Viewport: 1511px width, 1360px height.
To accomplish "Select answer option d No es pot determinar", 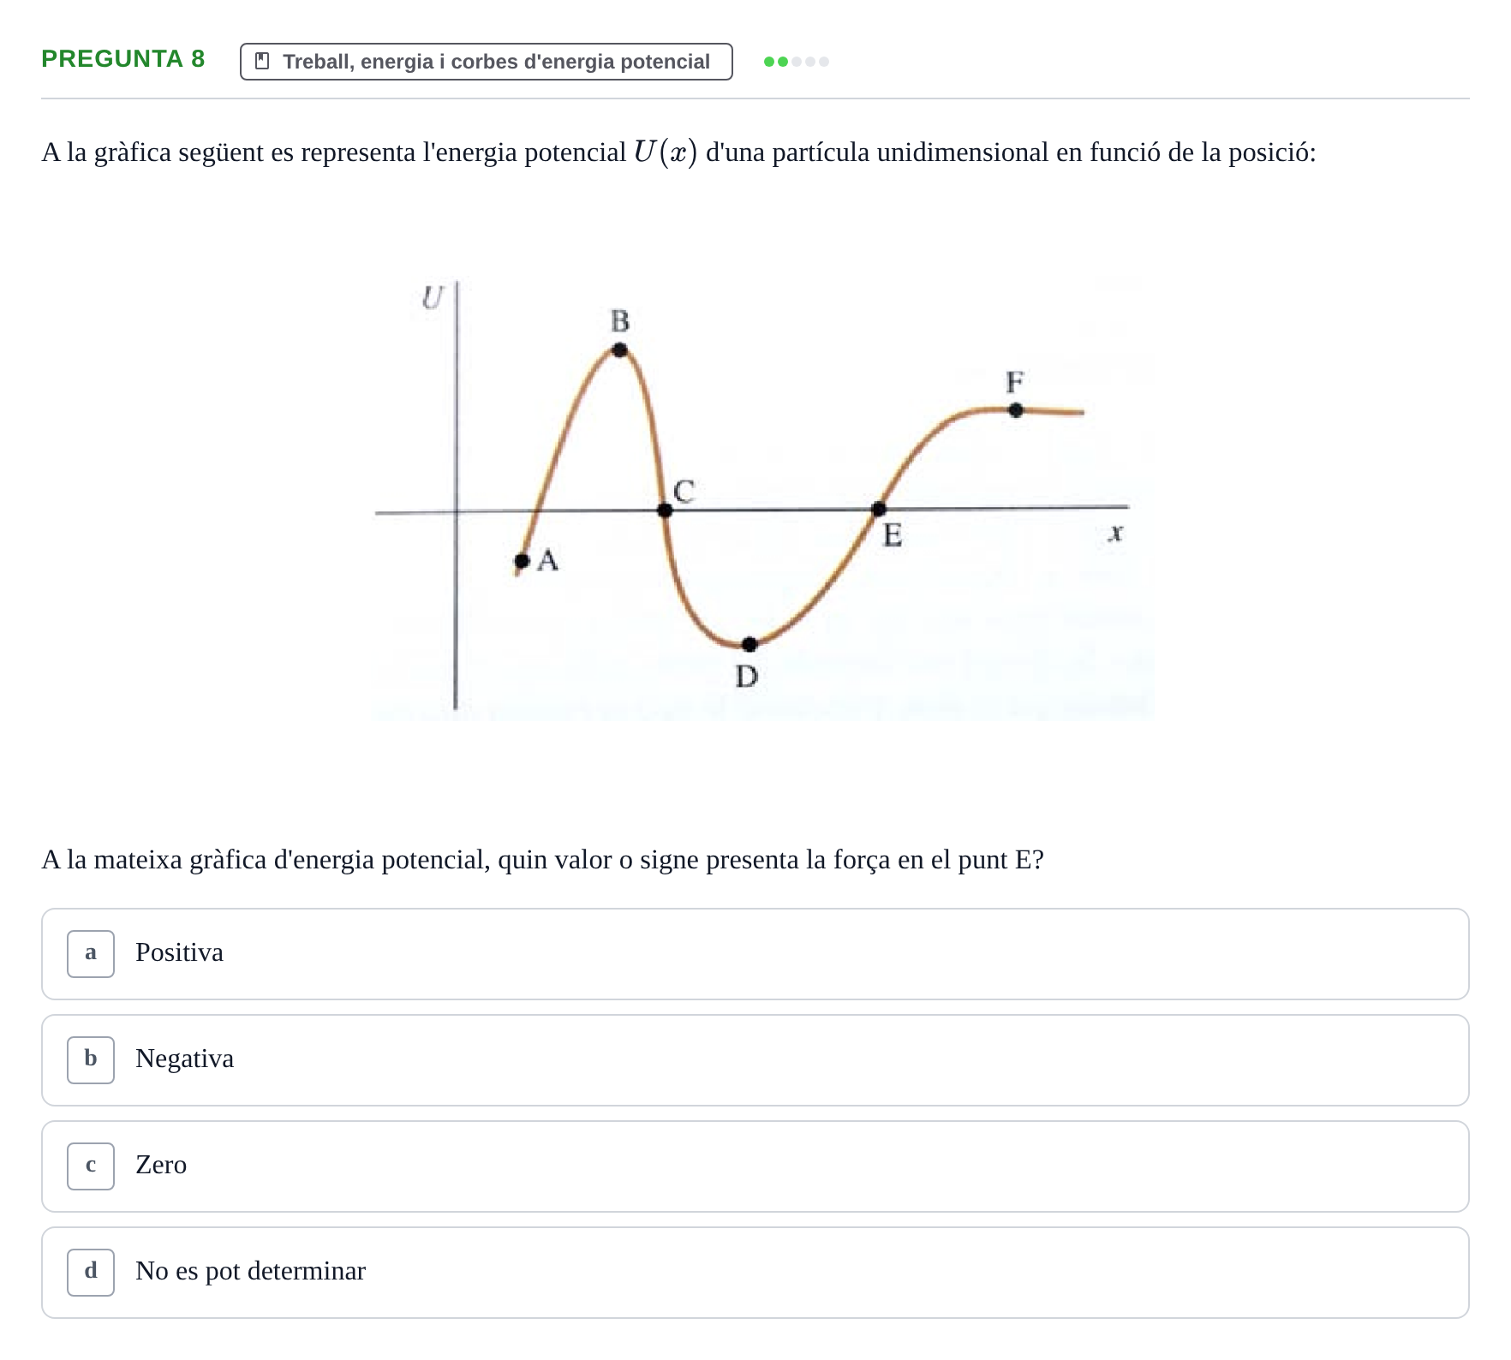I will [x=755, y=1272].
